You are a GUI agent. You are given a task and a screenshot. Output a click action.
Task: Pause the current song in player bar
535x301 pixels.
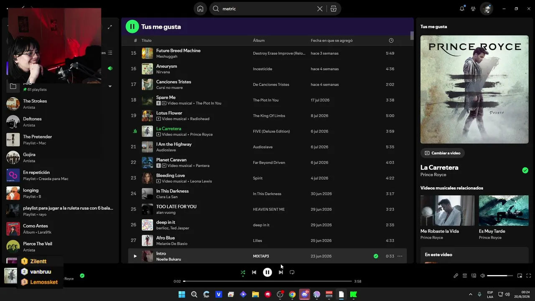pos(267,273)
